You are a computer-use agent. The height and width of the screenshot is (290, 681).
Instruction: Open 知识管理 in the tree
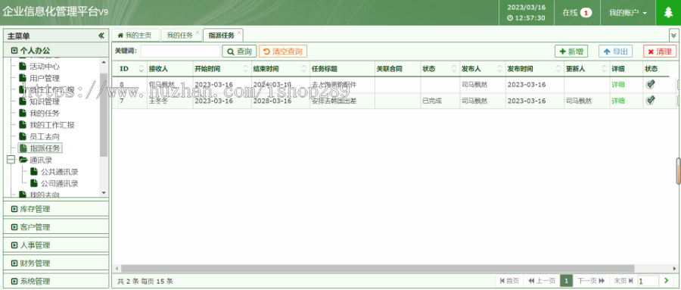coord(45,101)
